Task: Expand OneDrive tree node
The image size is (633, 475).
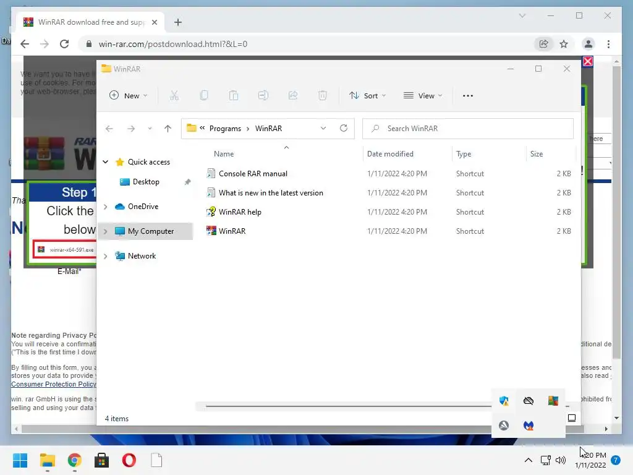Action: [x=105, y=207]
